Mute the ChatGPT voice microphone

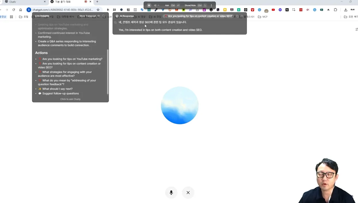(171, 192)
